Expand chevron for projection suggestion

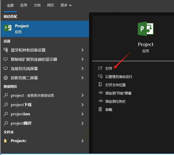pyautogui.click(x=82, y=114)
